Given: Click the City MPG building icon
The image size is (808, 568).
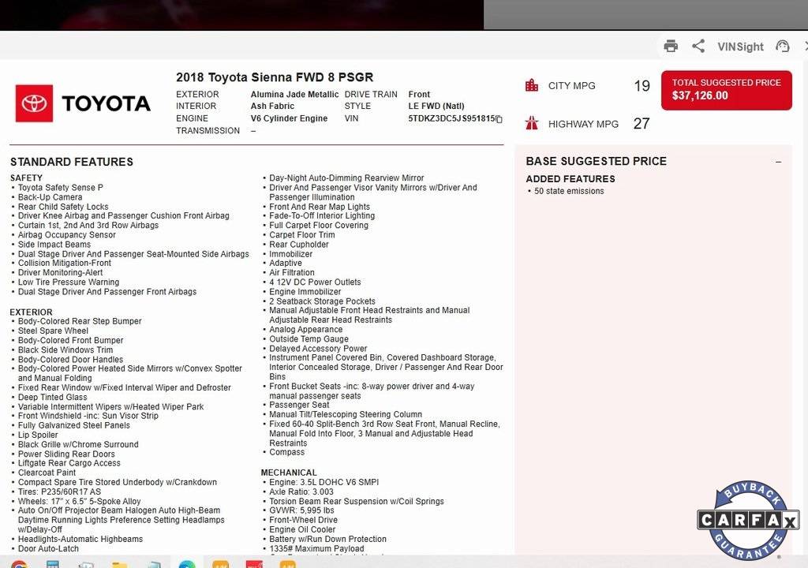Looking at the screenshot, I should (x=531, y=85).
